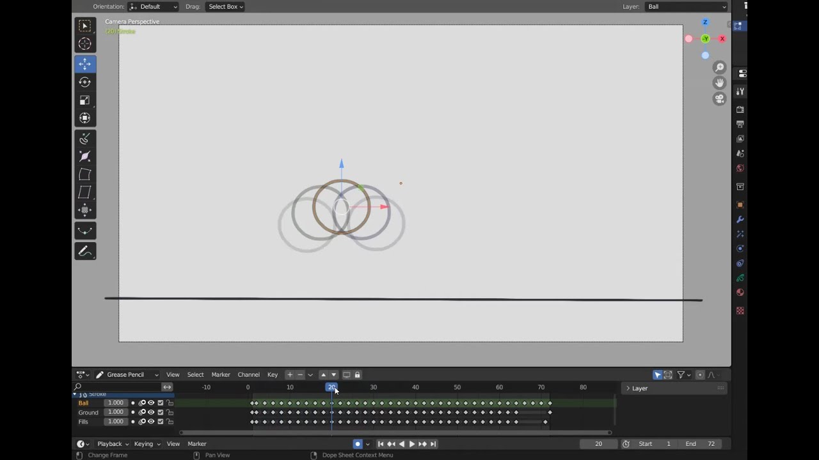
Task: Click the Ball layer opacity 1.000 slider
Action: [x=116, y=403]
